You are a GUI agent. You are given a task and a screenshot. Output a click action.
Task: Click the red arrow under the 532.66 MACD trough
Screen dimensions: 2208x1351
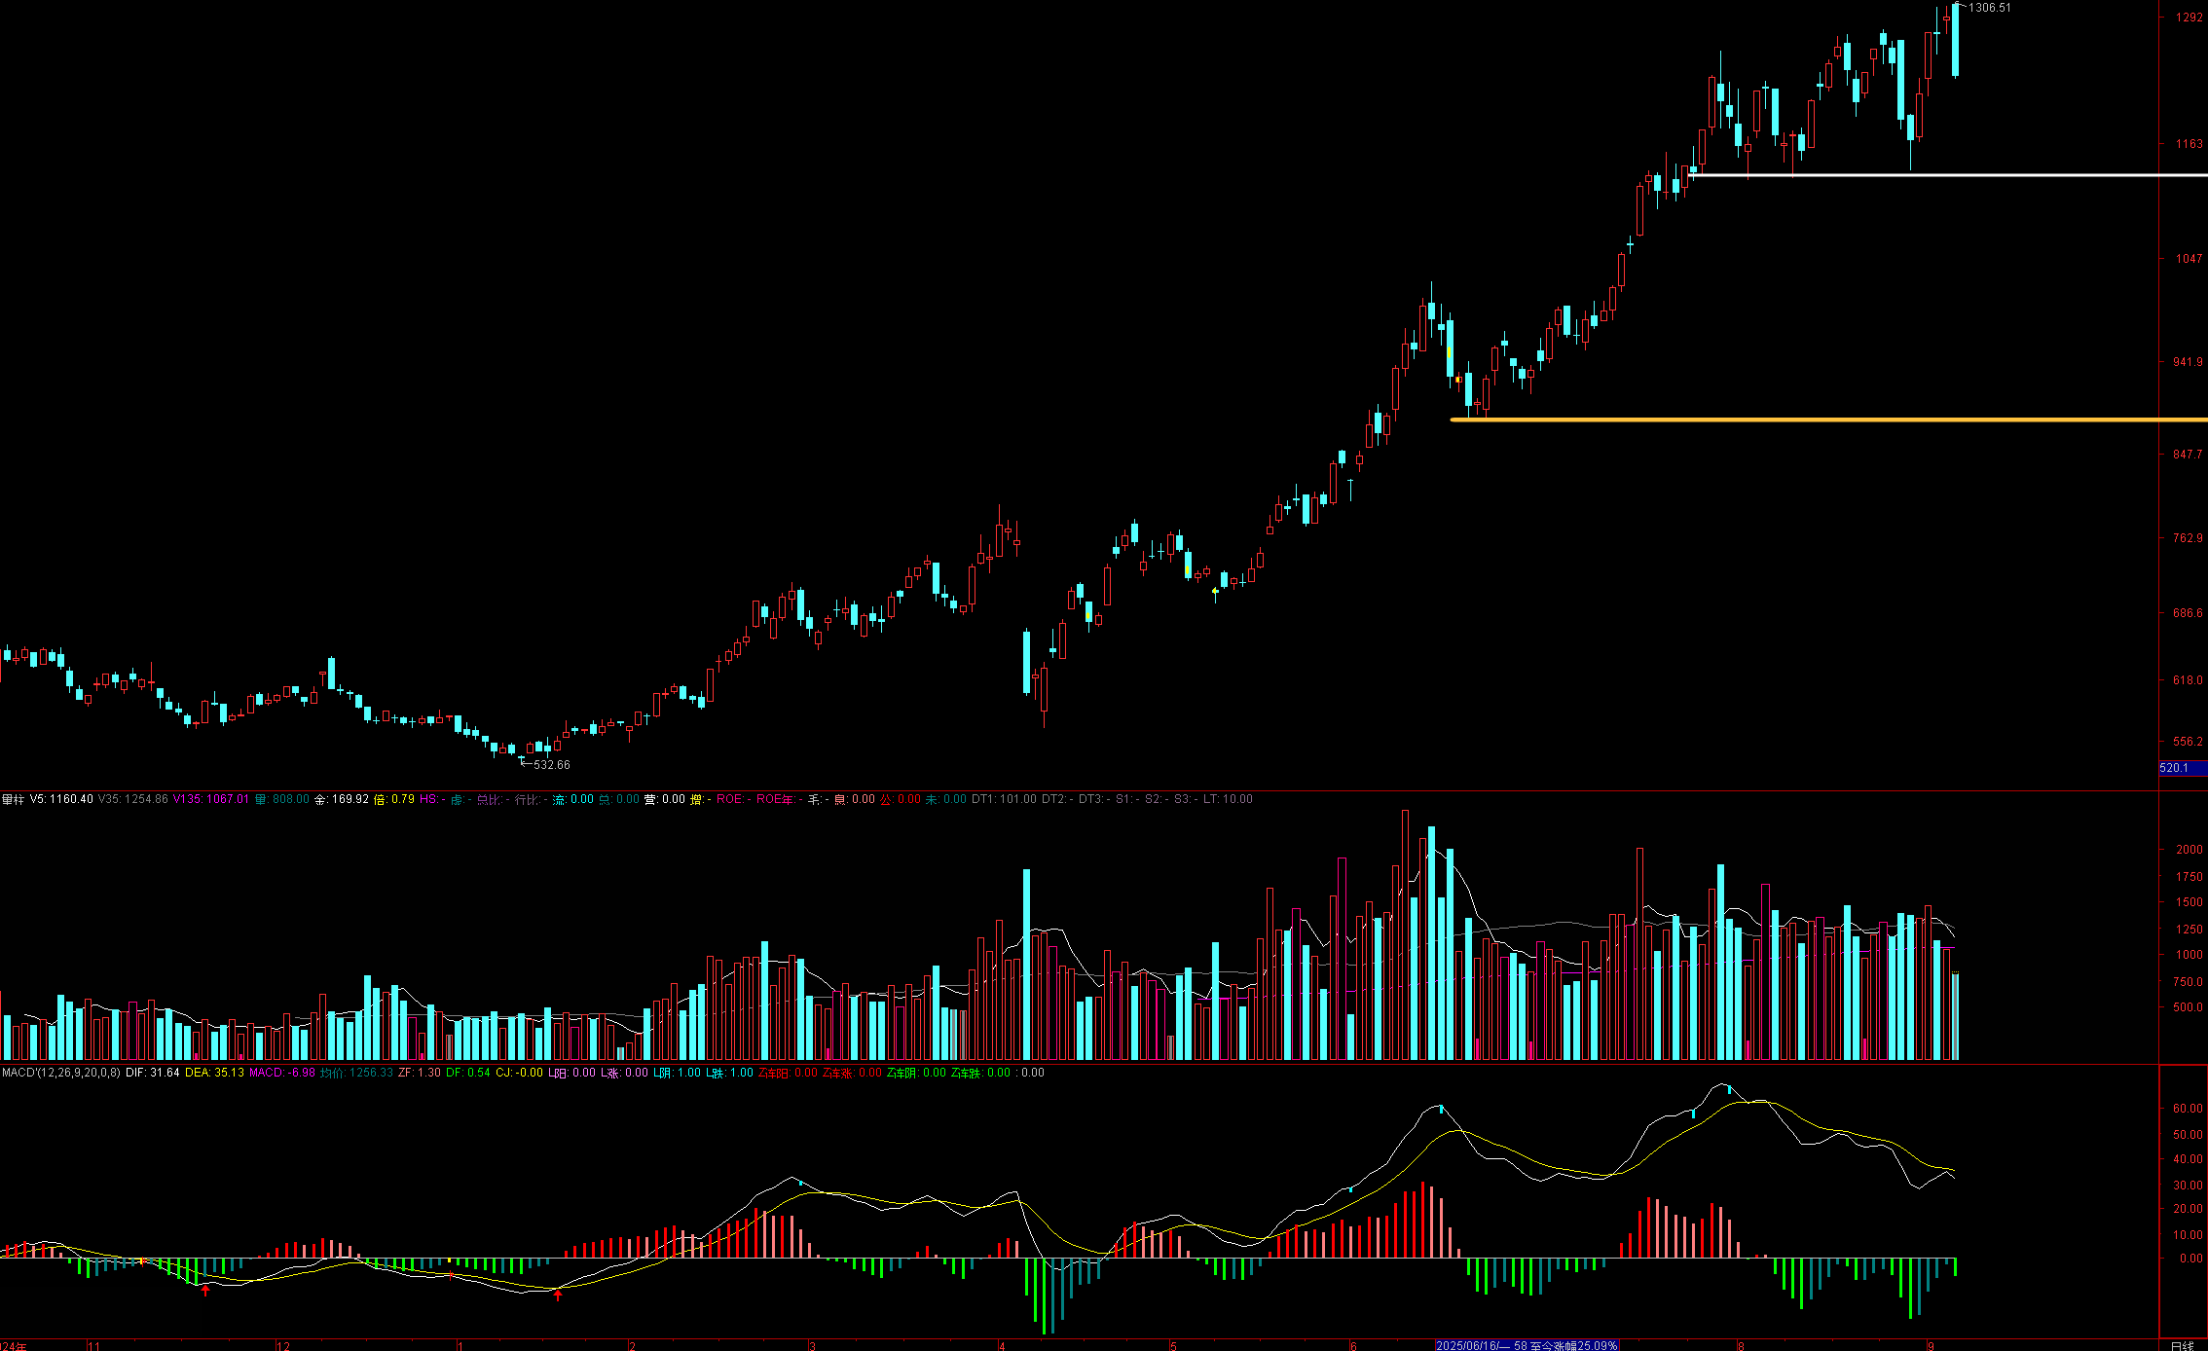(558, 1295)
